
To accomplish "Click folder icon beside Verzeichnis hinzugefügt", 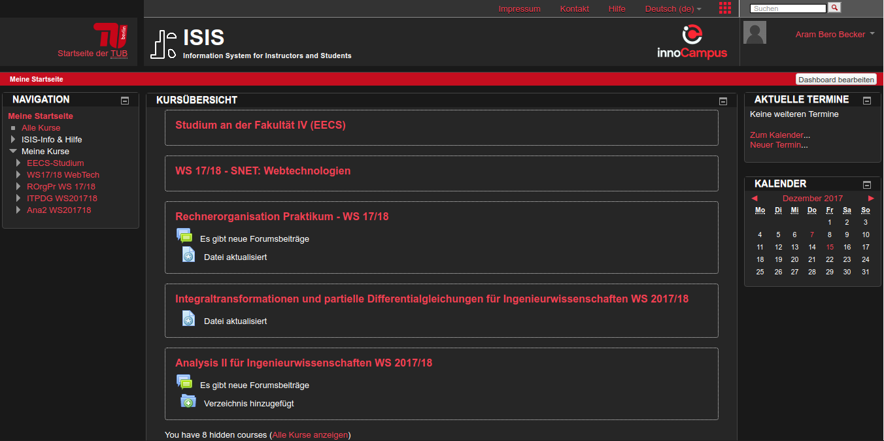I will 188,401.
